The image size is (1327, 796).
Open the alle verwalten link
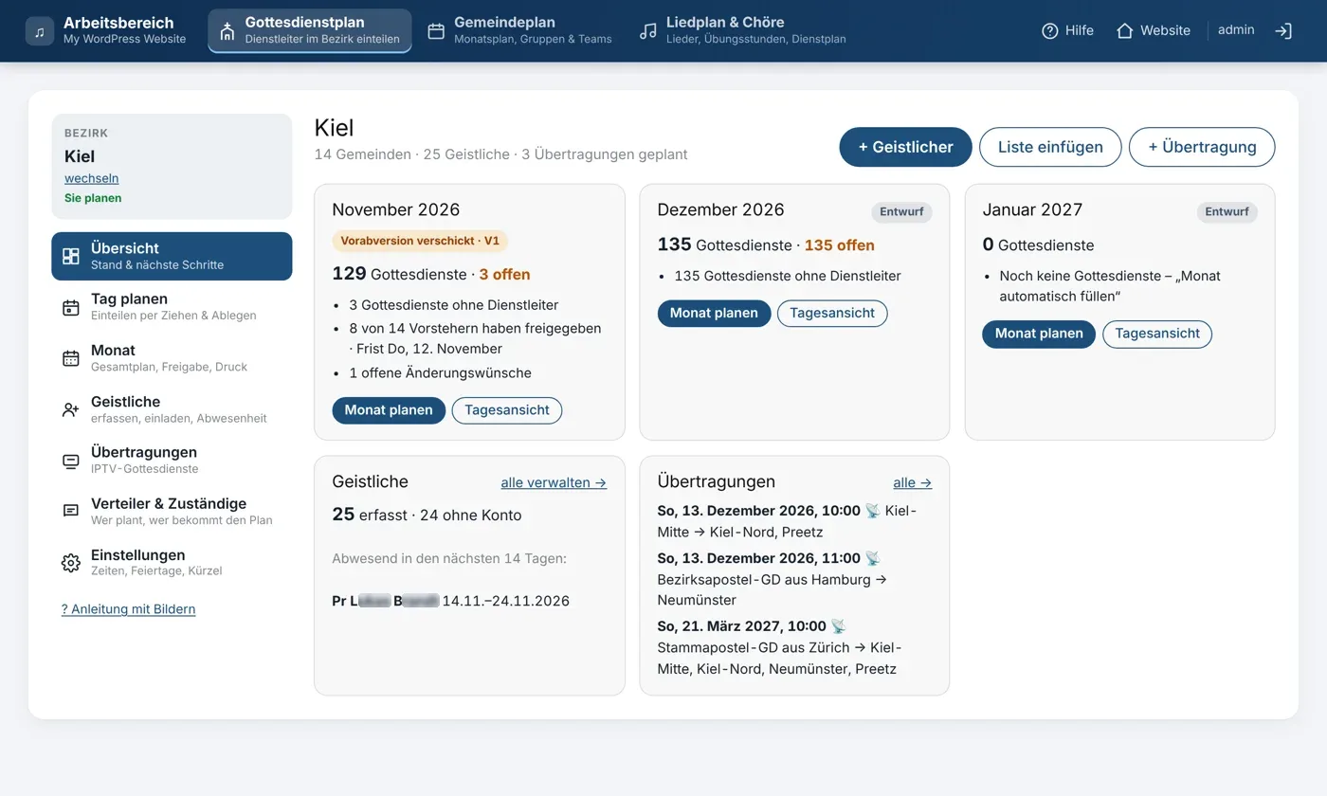(554, 482)
